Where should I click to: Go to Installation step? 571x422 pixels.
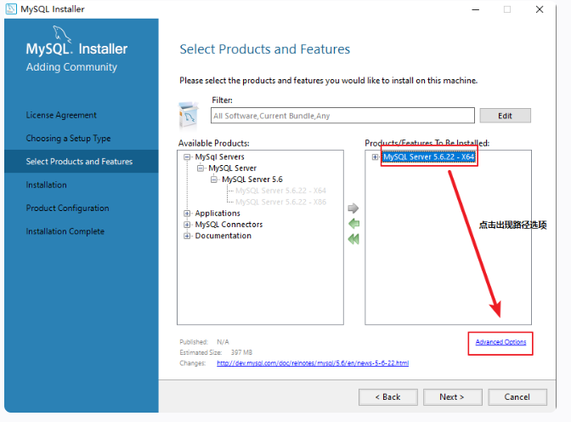click(46, 185)
